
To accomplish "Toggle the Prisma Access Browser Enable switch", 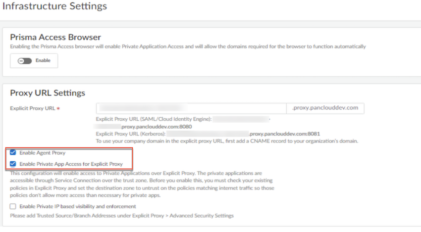I will click(24, 61).
